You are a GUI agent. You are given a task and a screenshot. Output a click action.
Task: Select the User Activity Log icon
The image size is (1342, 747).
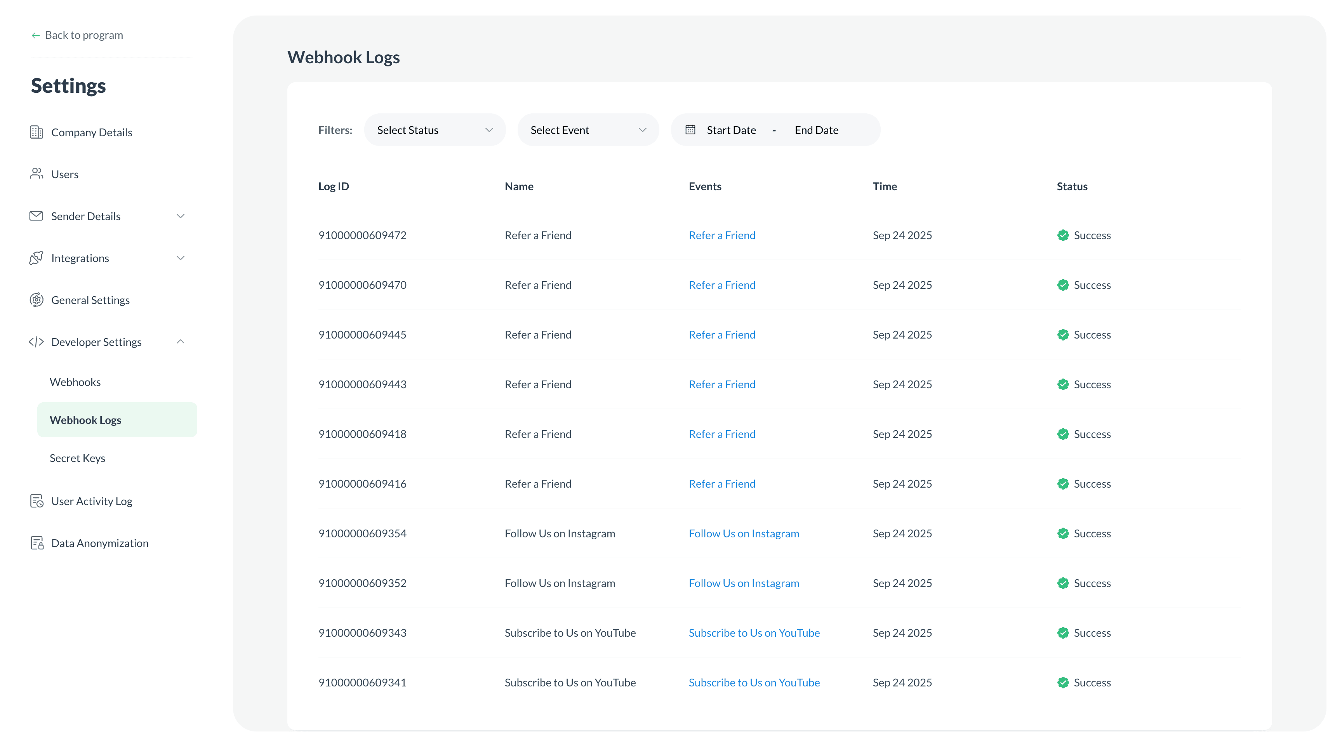pyautogui.click(x=36, y=501)
